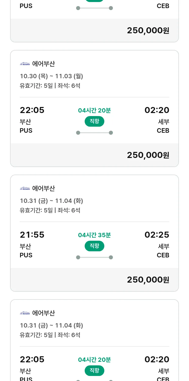The height and width of the screenshot is (381, 189).
Task: Click Air Busan logo on the 10.30 flight
Action: pos(25,64)
